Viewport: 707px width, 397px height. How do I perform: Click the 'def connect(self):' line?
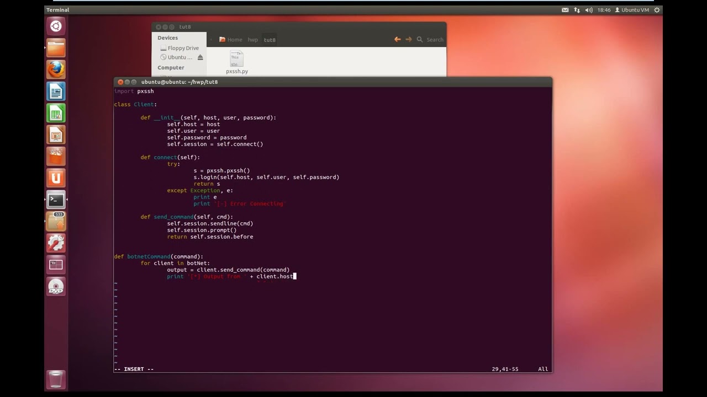pos(170,157)
